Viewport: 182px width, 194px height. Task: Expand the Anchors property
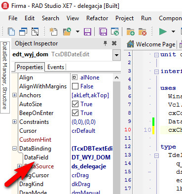coord(14,95)
